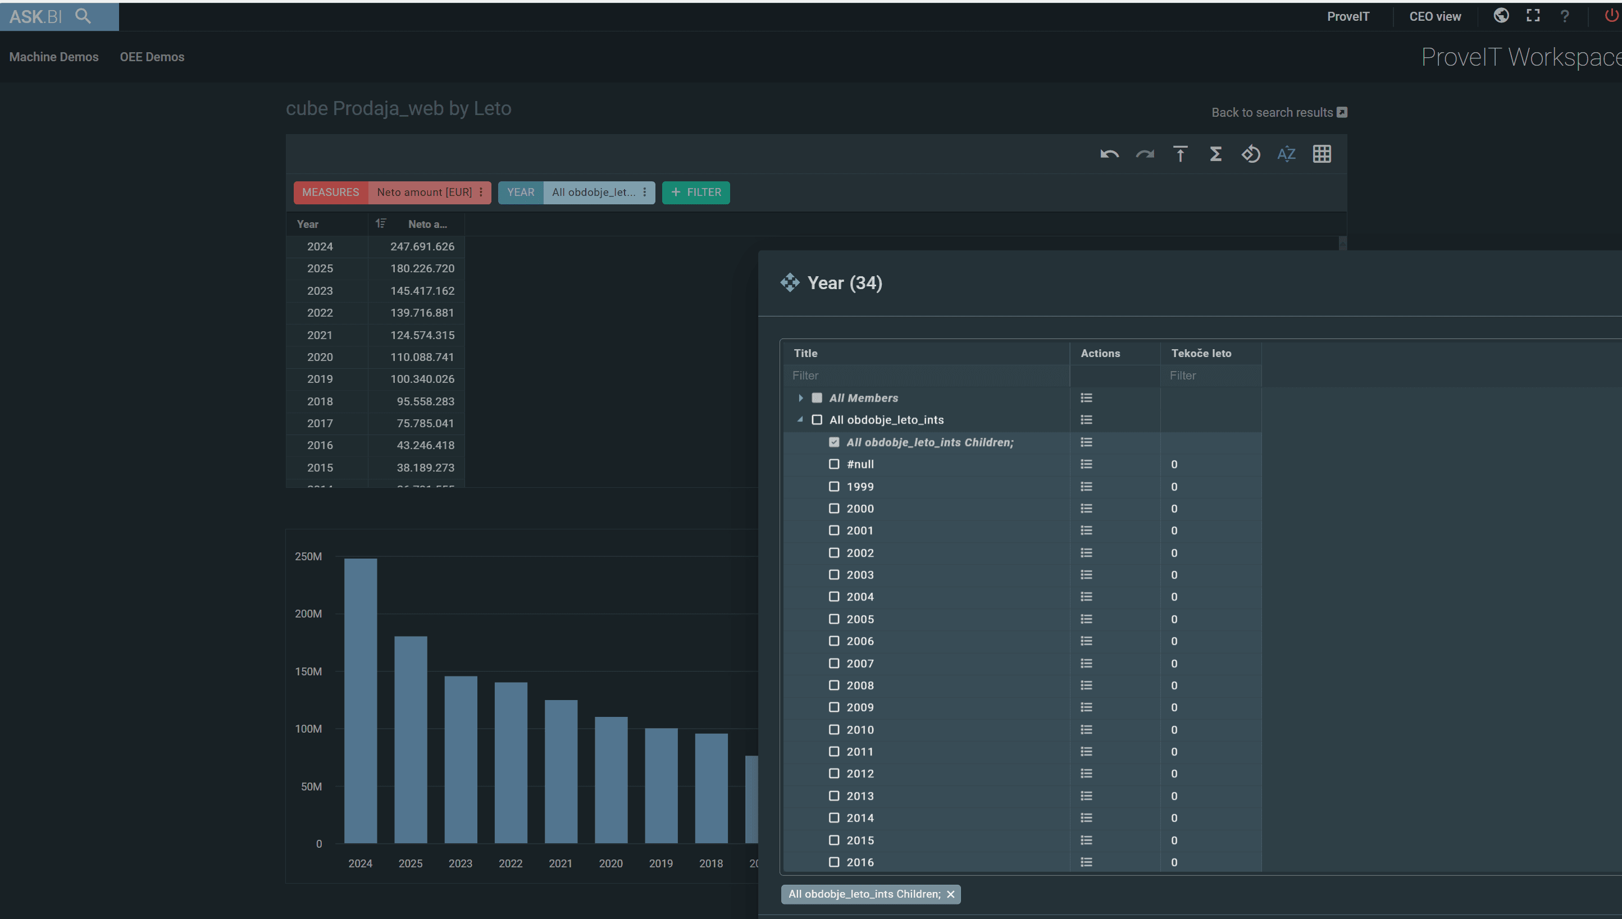The height and width of the screenshot is (919, 1622).
Task: Click the Title filter input field
Action: tap(925, 376)
